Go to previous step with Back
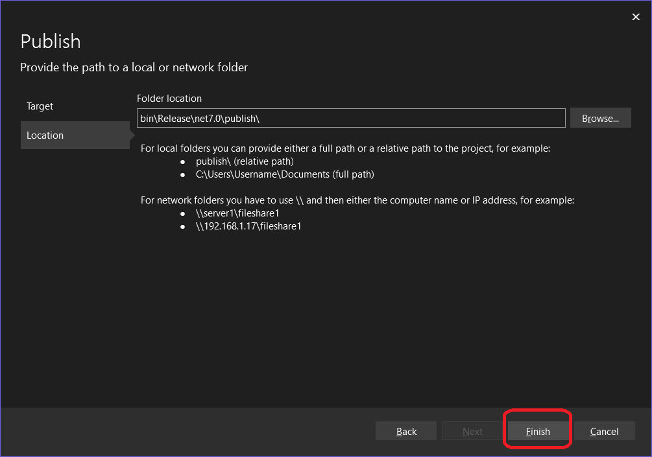652x457 pixels. [x=406, y=432]
